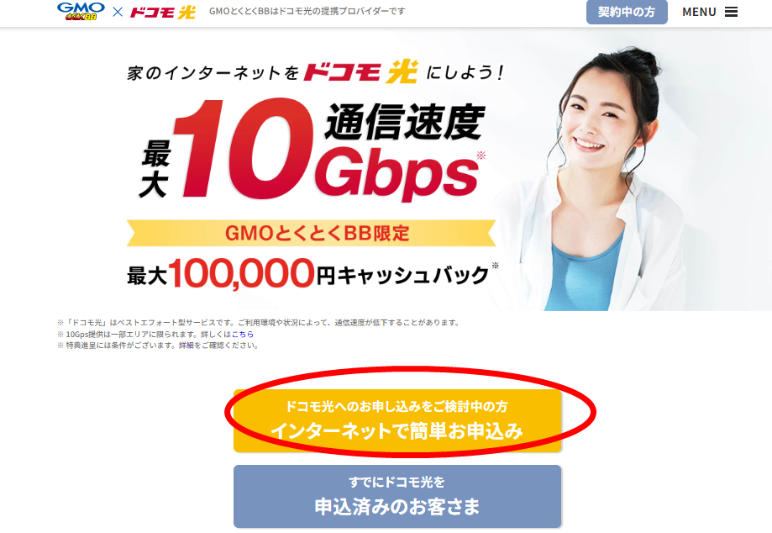The width and height of the screenshot is (772, 533).
Task: Click the ベストエフォート型サービス footnote line
Action: point(259,323)
